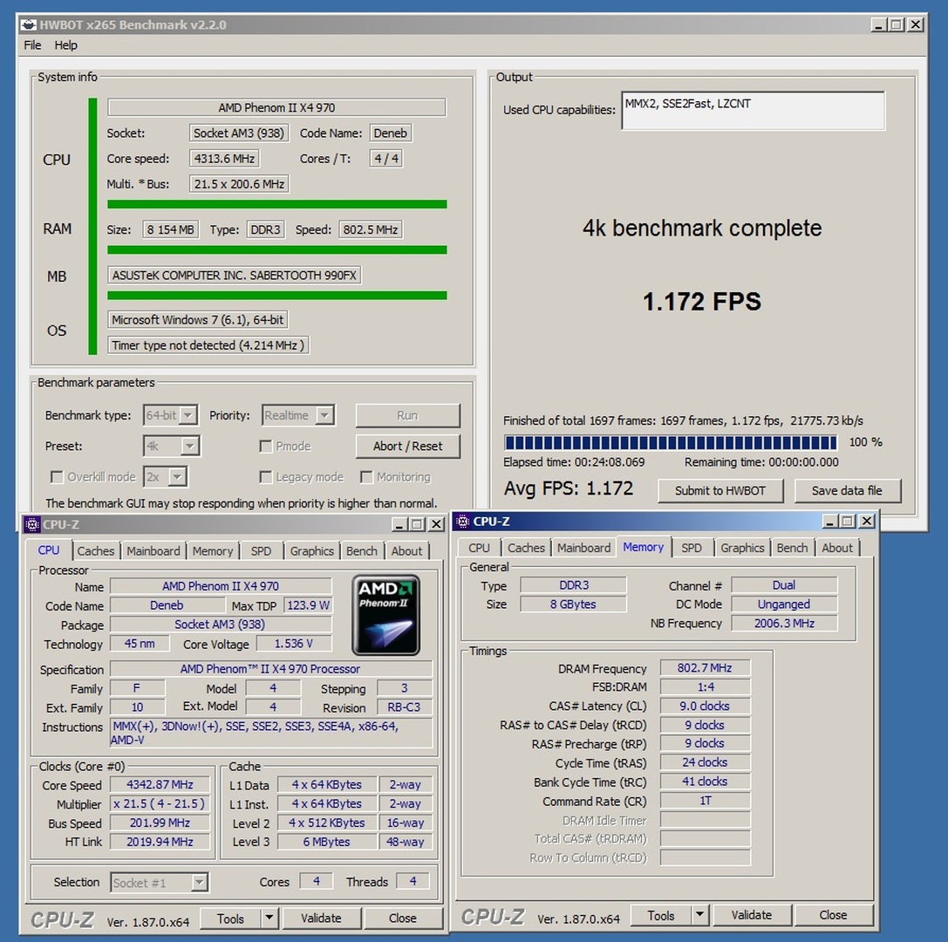
Task: Open Caches tab in right CPU-Z
Action: pos(526,548)
